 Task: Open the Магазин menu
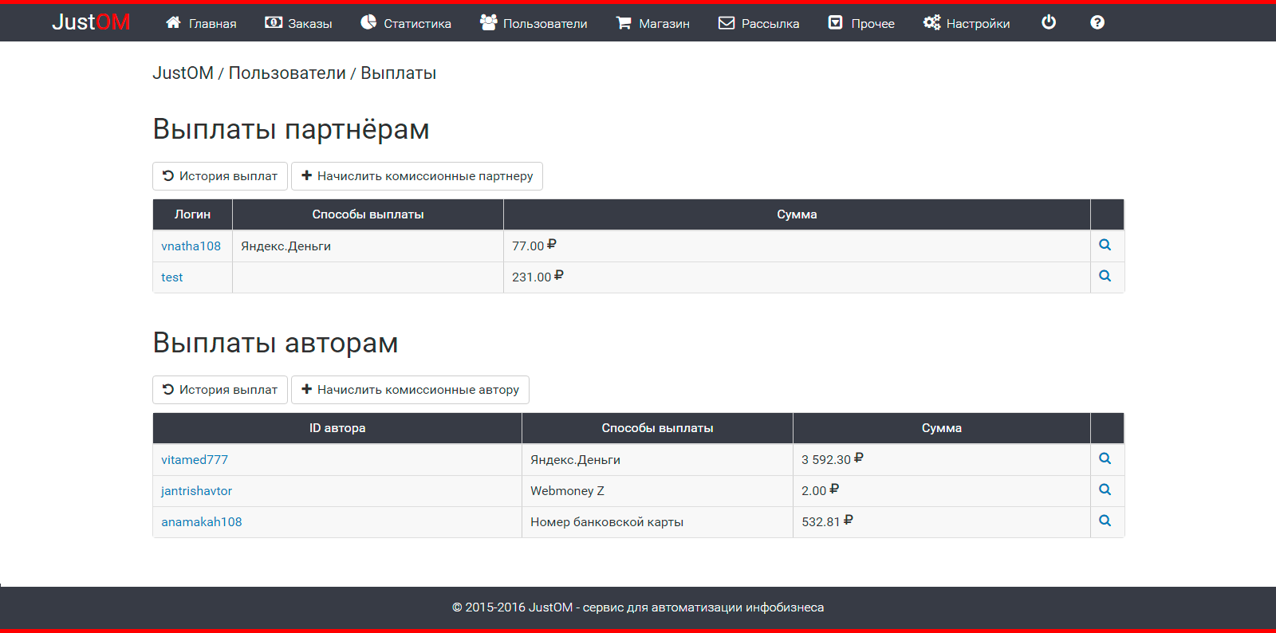[652, 23]
